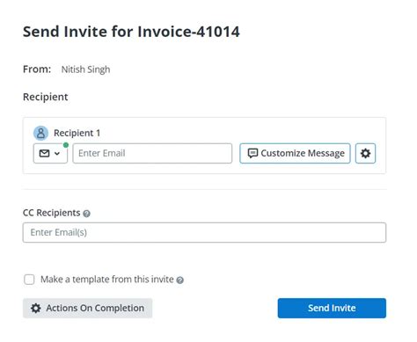Screen dimensions: 417x342
Task: Focus the recipient Enter Email field
Action: pyautogui.click(x=152, y=153)
